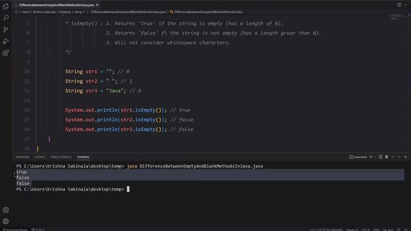
Task: Open the Extensions view
Action: [x=6, y=53]
